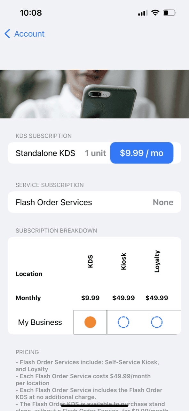Image resolution: width=189 pixels, height=411 pixels.
Task: Toggle the orange KDS circle for My Business
Action: tap(90, 322)
